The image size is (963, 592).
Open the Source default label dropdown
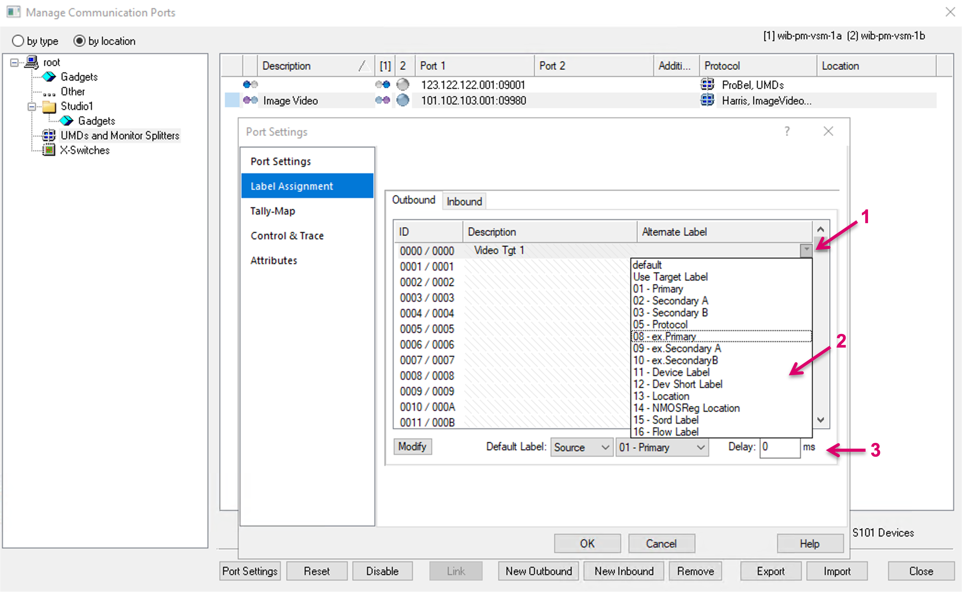(x=581, y=447)
